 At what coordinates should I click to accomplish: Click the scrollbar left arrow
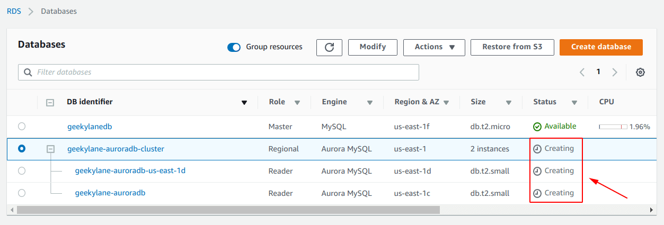(x=12, y=210)
